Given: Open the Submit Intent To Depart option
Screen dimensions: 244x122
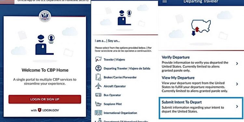Looking at the screenshot, I should point(201,108).
